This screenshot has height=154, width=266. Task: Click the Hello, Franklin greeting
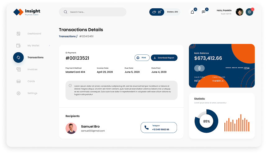pyautogui.click(x=224, y=11)
